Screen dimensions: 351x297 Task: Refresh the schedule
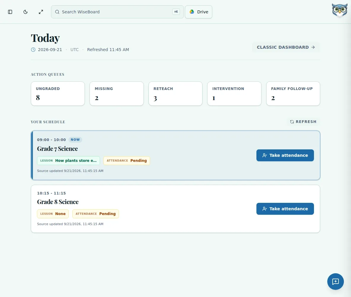point(303,121)
